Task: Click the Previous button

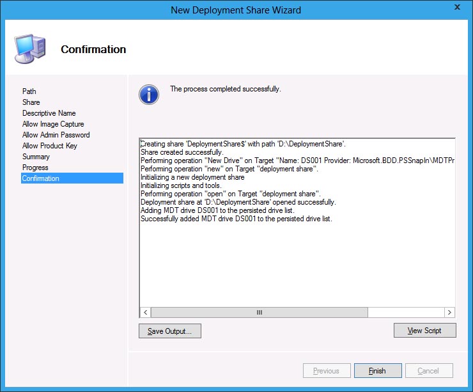Action: (326, 371)
